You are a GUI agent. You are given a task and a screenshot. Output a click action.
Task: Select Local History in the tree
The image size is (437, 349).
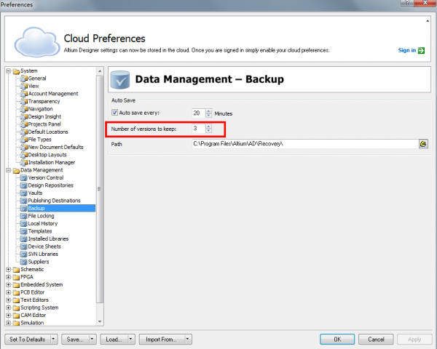42,223
